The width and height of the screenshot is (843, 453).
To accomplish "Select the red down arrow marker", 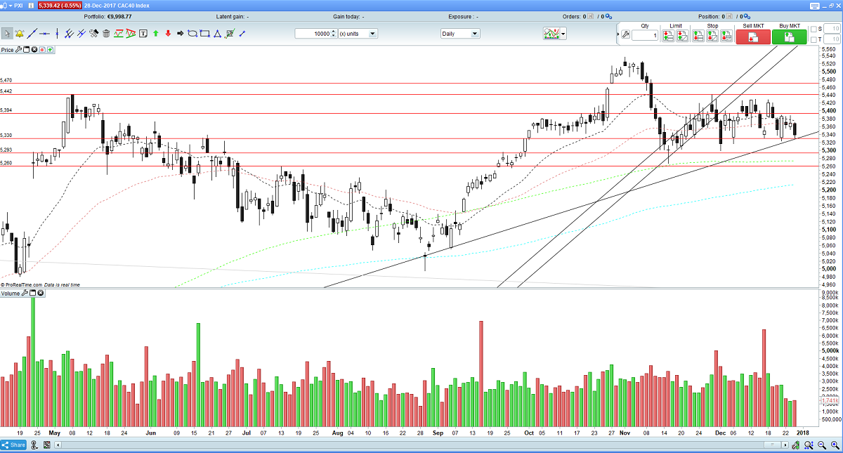I will (168, 33).
